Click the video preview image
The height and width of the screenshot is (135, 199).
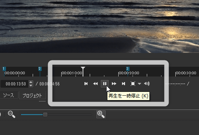(x=100, y=26)
